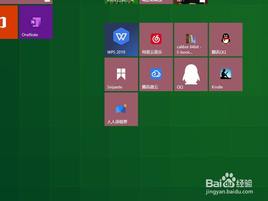The height and width of the screenshot is (201, 268).
Task: Open the orange Office tile
Action: tap(9, 22)
